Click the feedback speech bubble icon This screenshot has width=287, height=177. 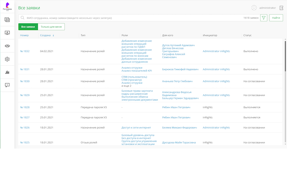pos(7,85)
